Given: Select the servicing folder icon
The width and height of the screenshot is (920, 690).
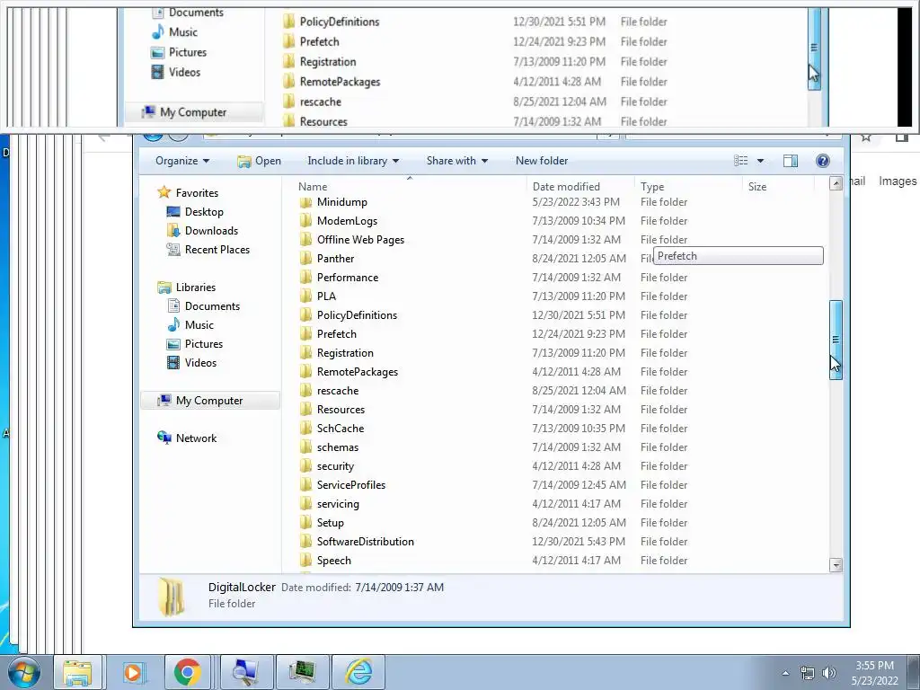Looking at the screenshot, I should point(305,503).
